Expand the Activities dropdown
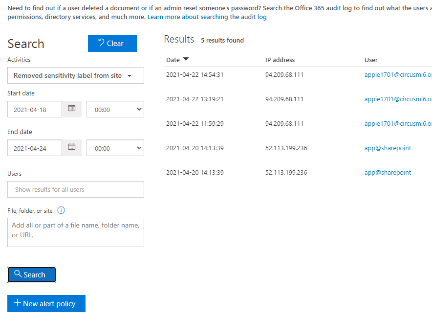The image size is (432, 319). coord(76,76)
